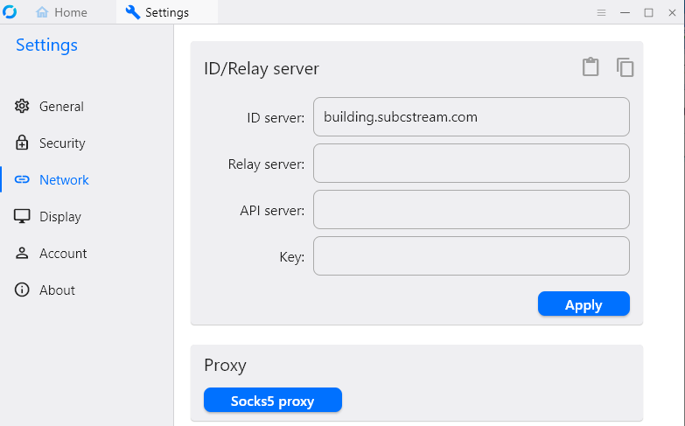The height and width of the screenshot is (426, 685).
Task: Open the About info icon entry
Action: point(23,290)
